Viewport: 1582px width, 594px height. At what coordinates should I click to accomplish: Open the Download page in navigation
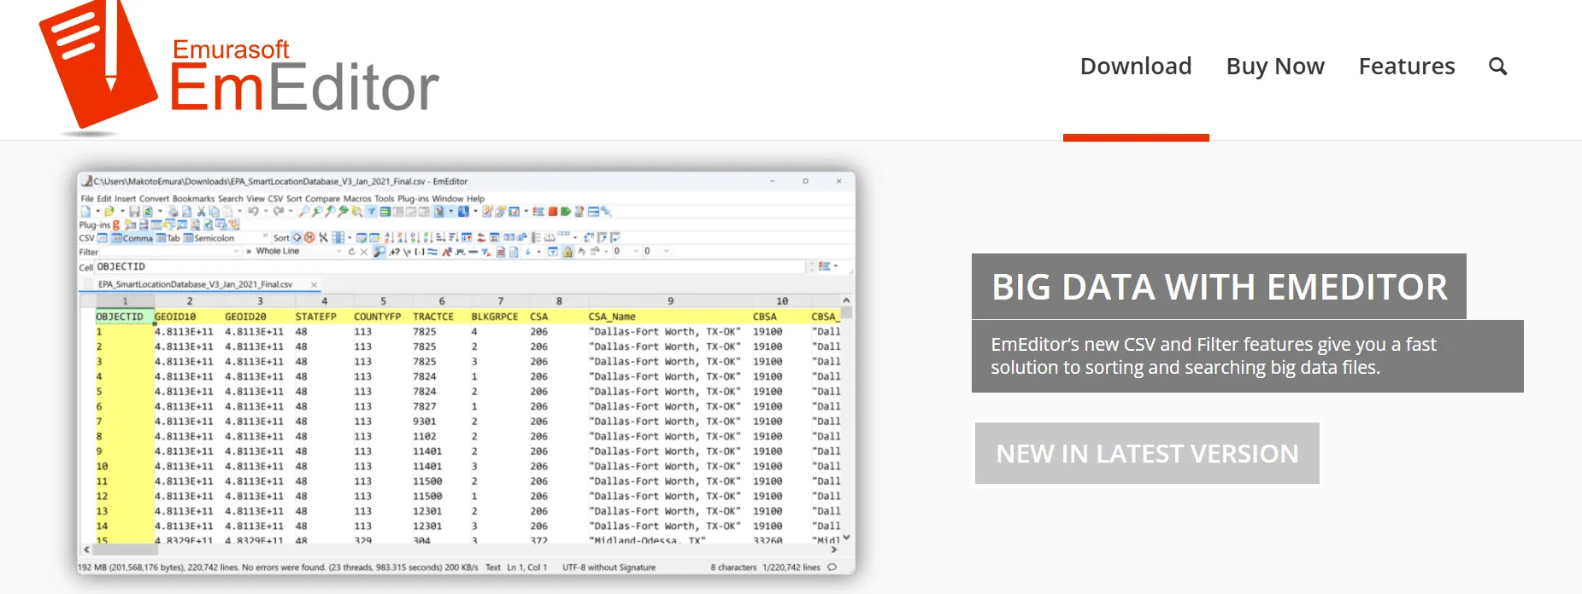pos(1136,67)
